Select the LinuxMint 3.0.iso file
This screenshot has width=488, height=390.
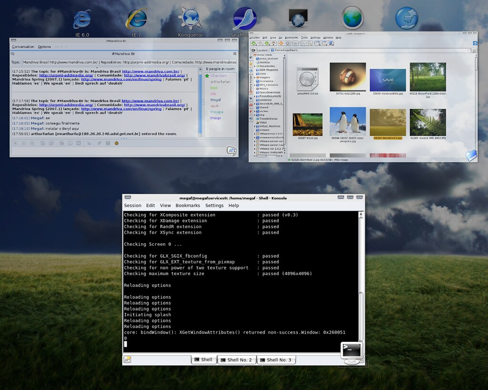(307, 81)
